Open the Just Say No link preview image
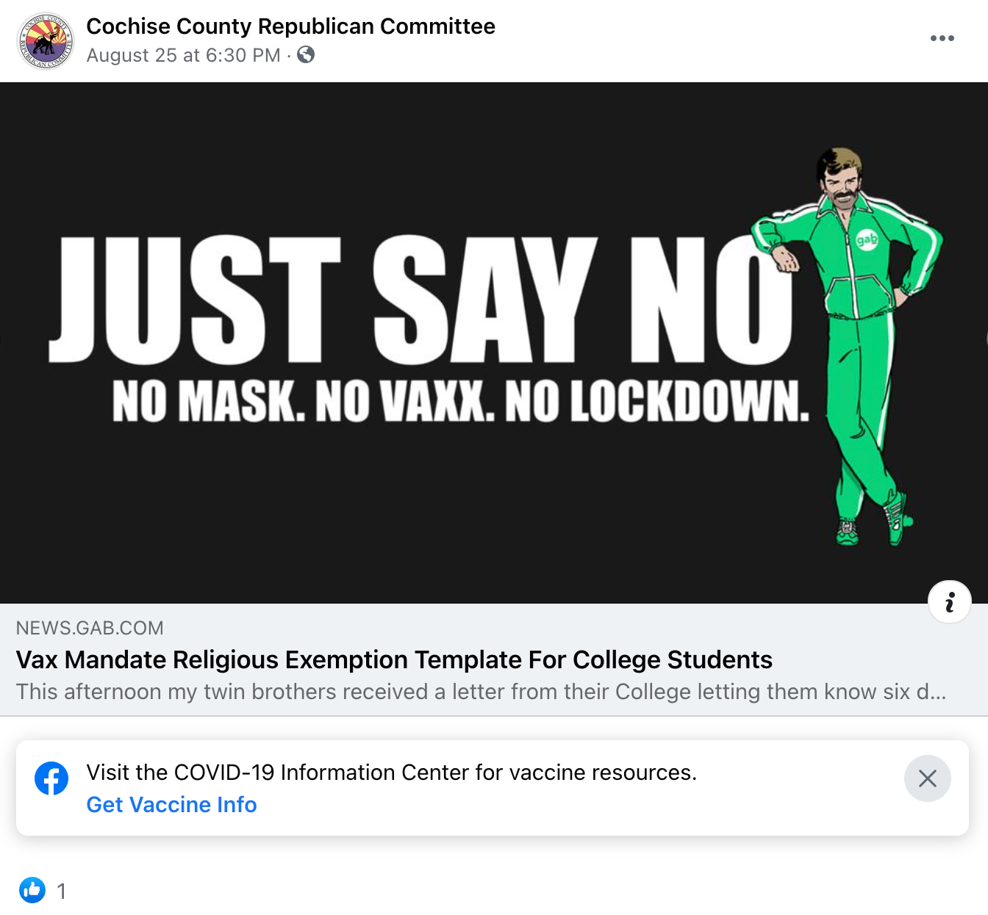 [494, 343]
